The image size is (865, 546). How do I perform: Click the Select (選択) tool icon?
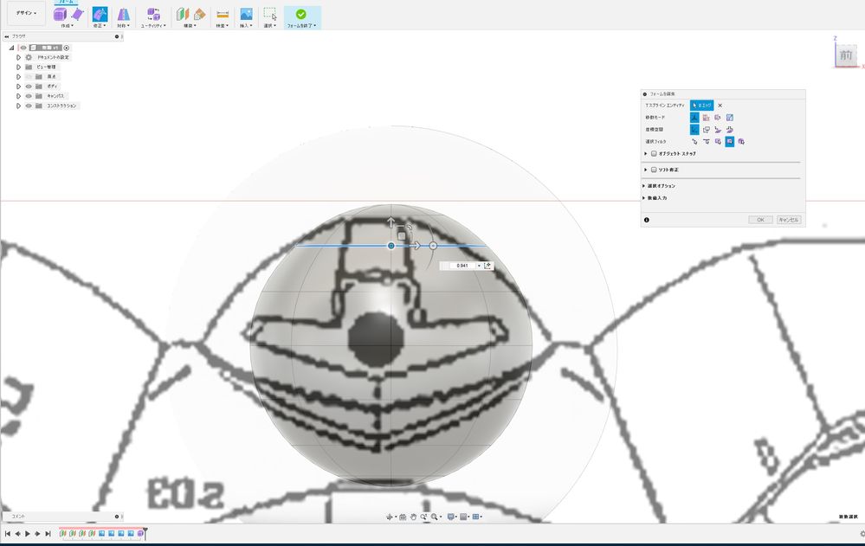point(270,15)
